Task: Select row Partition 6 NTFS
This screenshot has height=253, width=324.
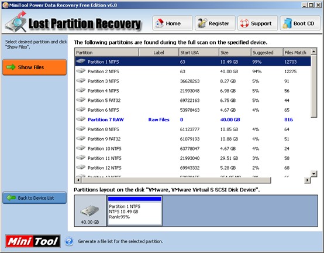Action: click(193, 110)
